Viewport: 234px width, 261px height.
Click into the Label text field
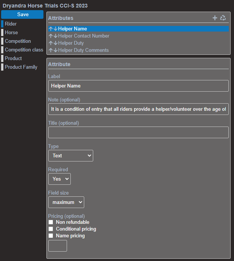pos(138,86)
